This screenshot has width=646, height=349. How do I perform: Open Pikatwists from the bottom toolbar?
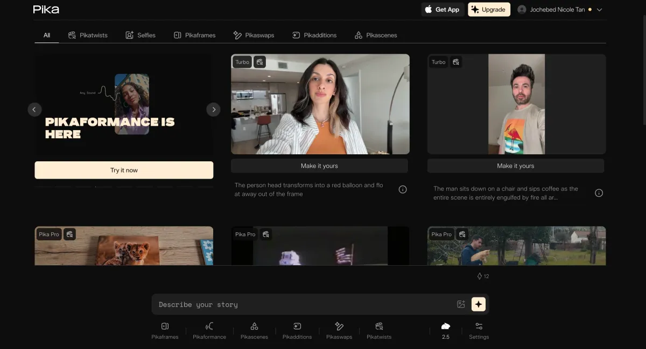coord(379,330)
